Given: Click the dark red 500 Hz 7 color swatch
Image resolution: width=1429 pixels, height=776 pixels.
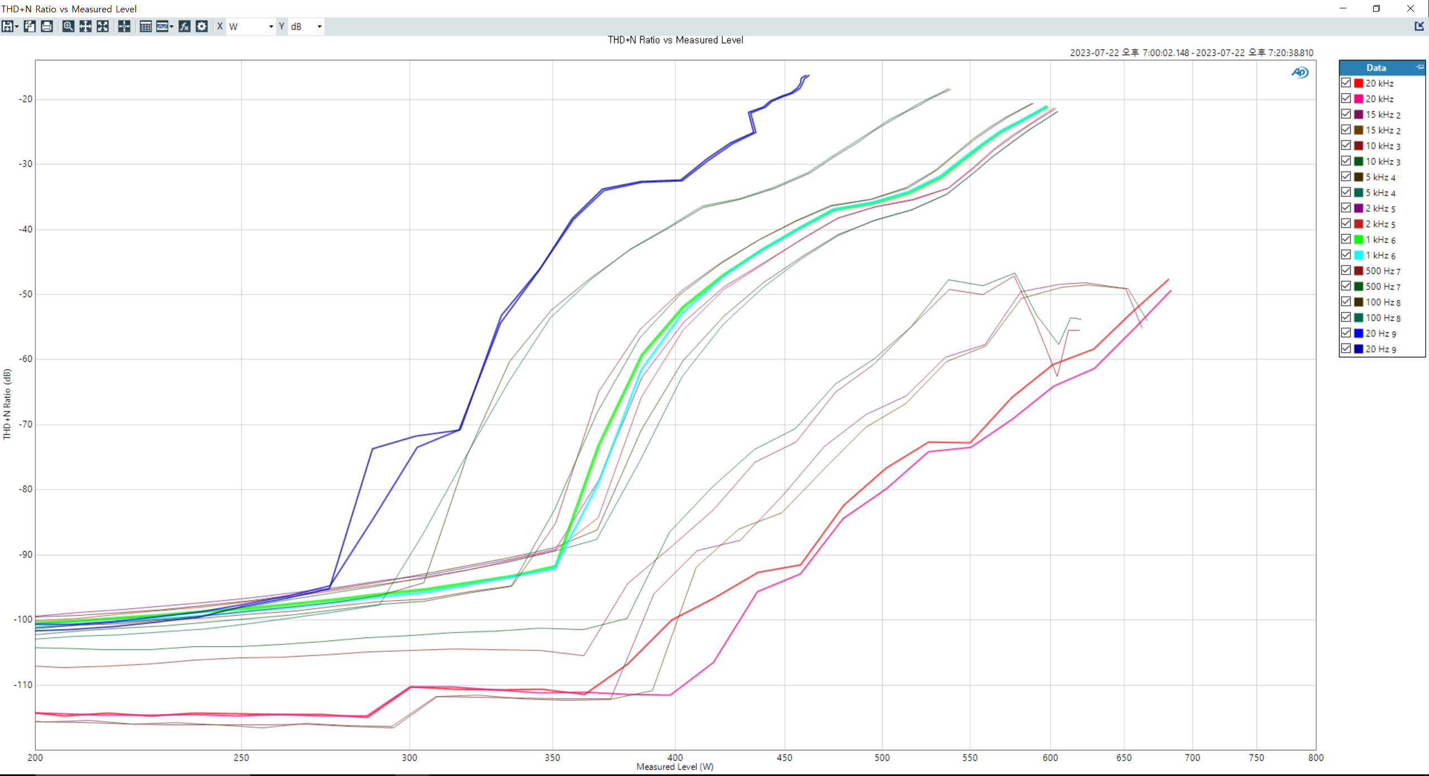Looking at the screenshot, I should (x=1359, y=271).
